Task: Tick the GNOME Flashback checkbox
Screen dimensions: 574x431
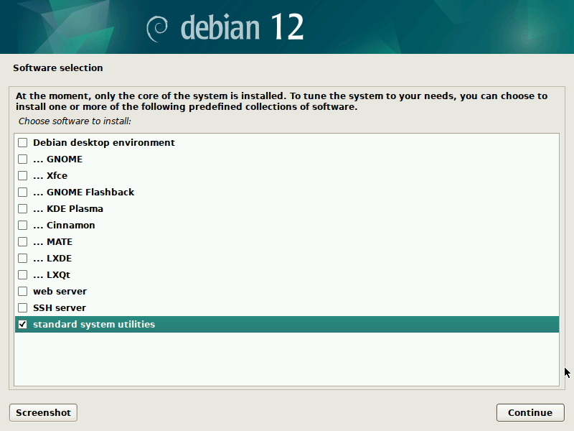Action: pos(23,193)
